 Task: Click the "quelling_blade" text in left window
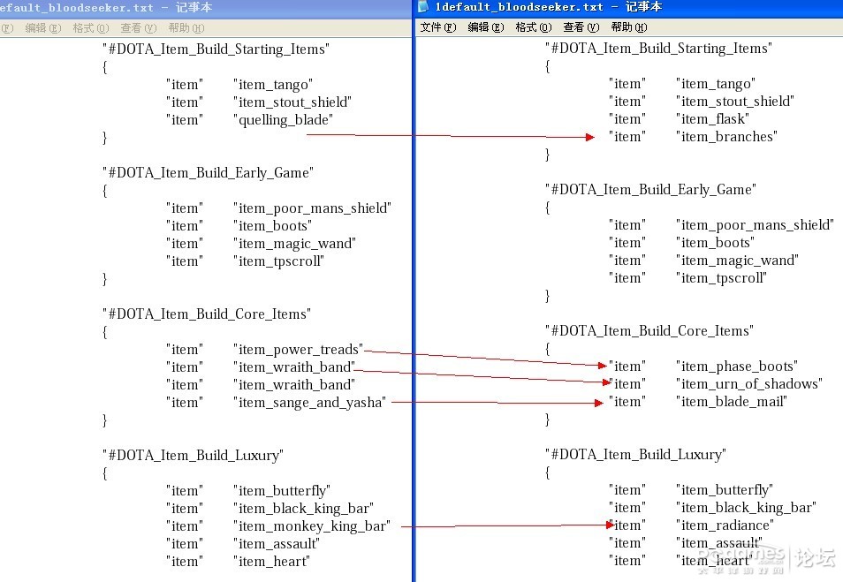click(284, 120)
